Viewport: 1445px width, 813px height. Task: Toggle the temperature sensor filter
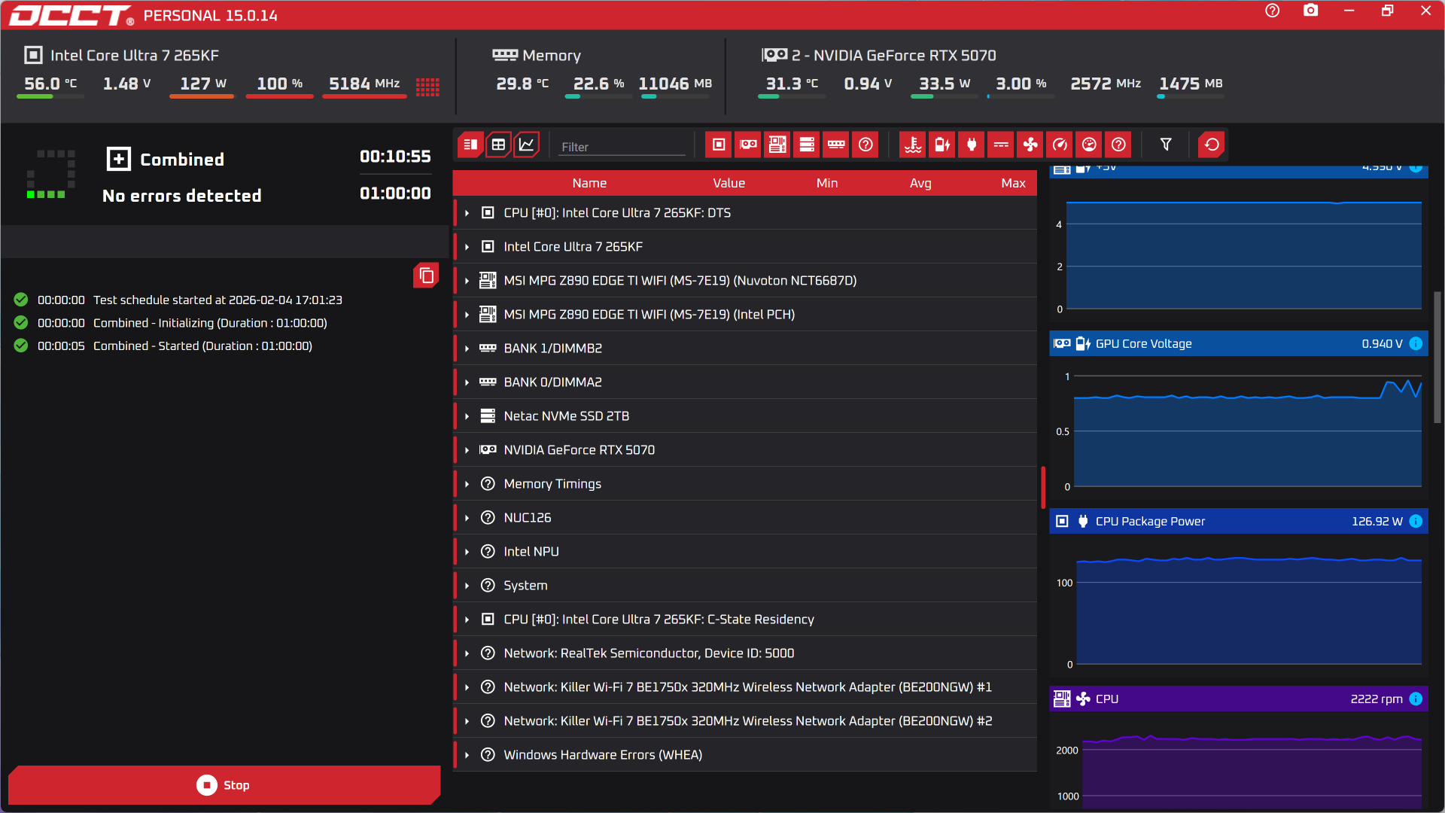point(913,145)
